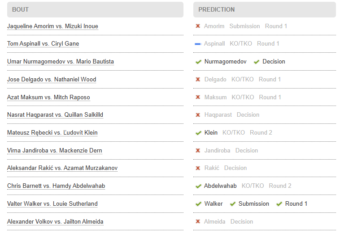Click the PREDICTION column header
The width and height of the screenshot is (340, 233).
click(x=264, y=9)
